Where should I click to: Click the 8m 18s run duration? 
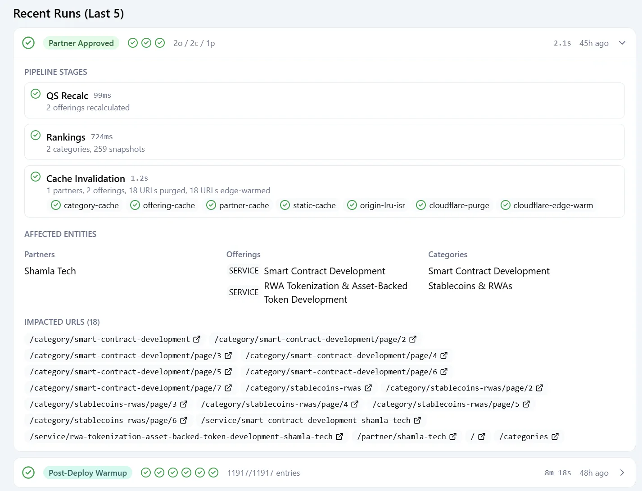click(x=558, y=473)
